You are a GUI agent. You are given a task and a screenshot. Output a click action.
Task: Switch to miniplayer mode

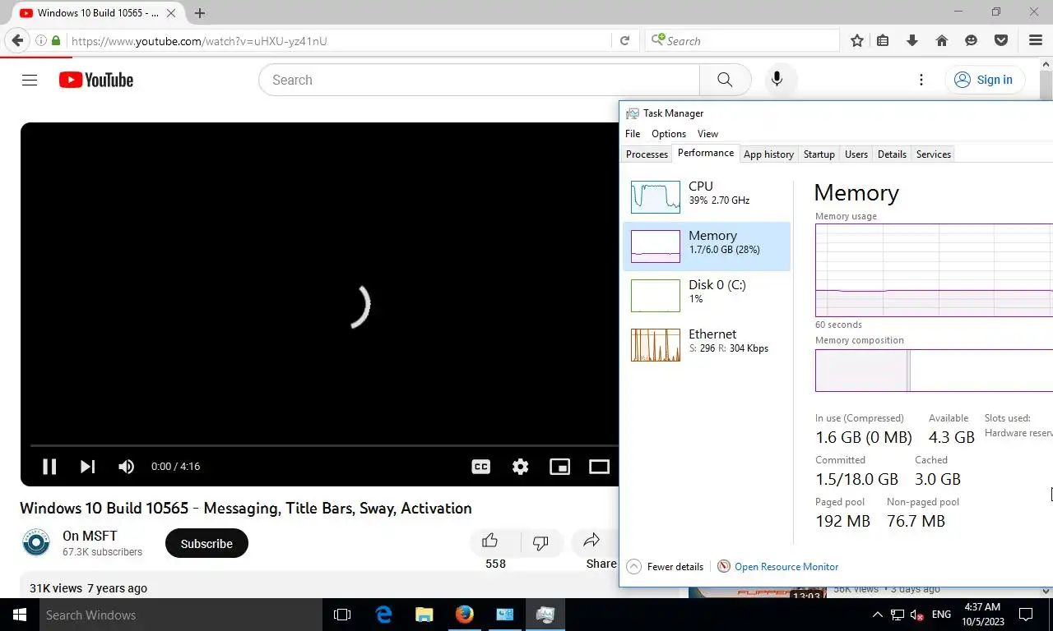coord(559,467)
